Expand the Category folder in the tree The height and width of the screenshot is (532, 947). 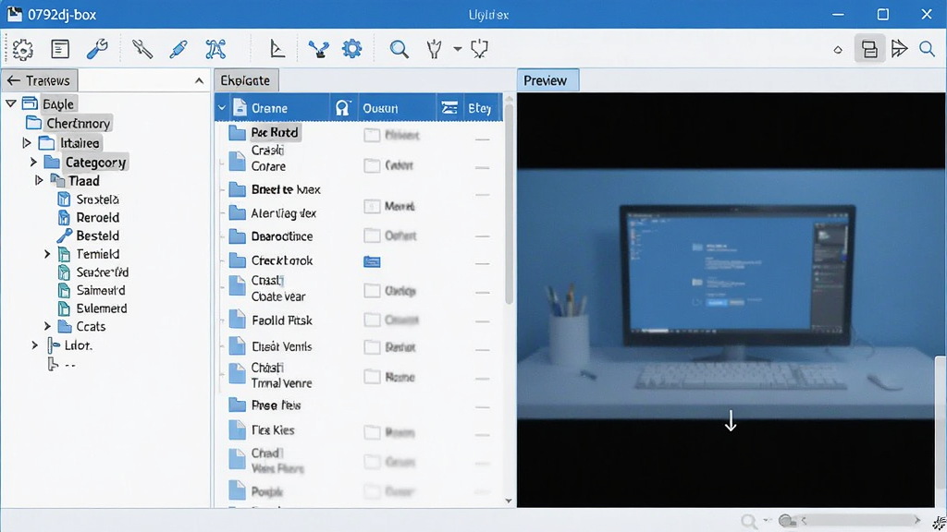[33, 163]
